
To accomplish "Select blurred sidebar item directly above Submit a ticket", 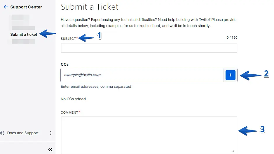I will [23, 28].
